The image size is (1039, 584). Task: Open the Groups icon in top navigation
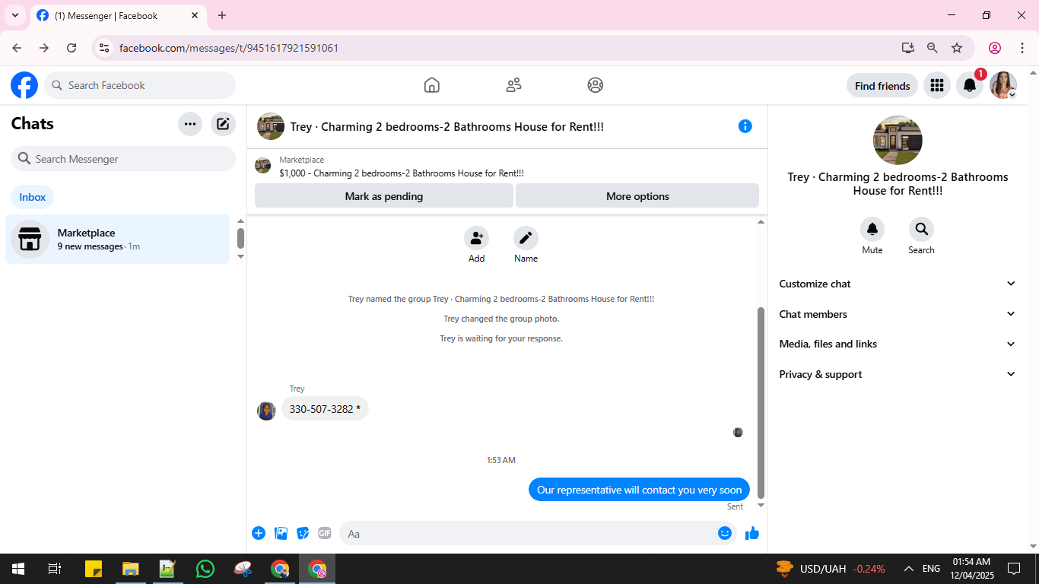click(x=596, y=85)
